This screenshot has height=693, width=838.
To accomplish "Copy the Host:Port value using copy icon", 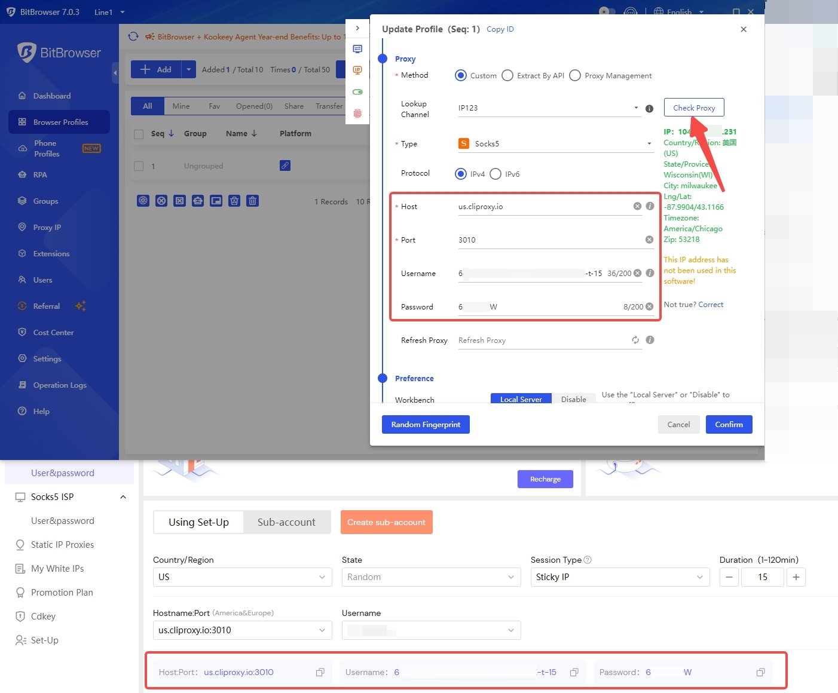I will 320,672.
